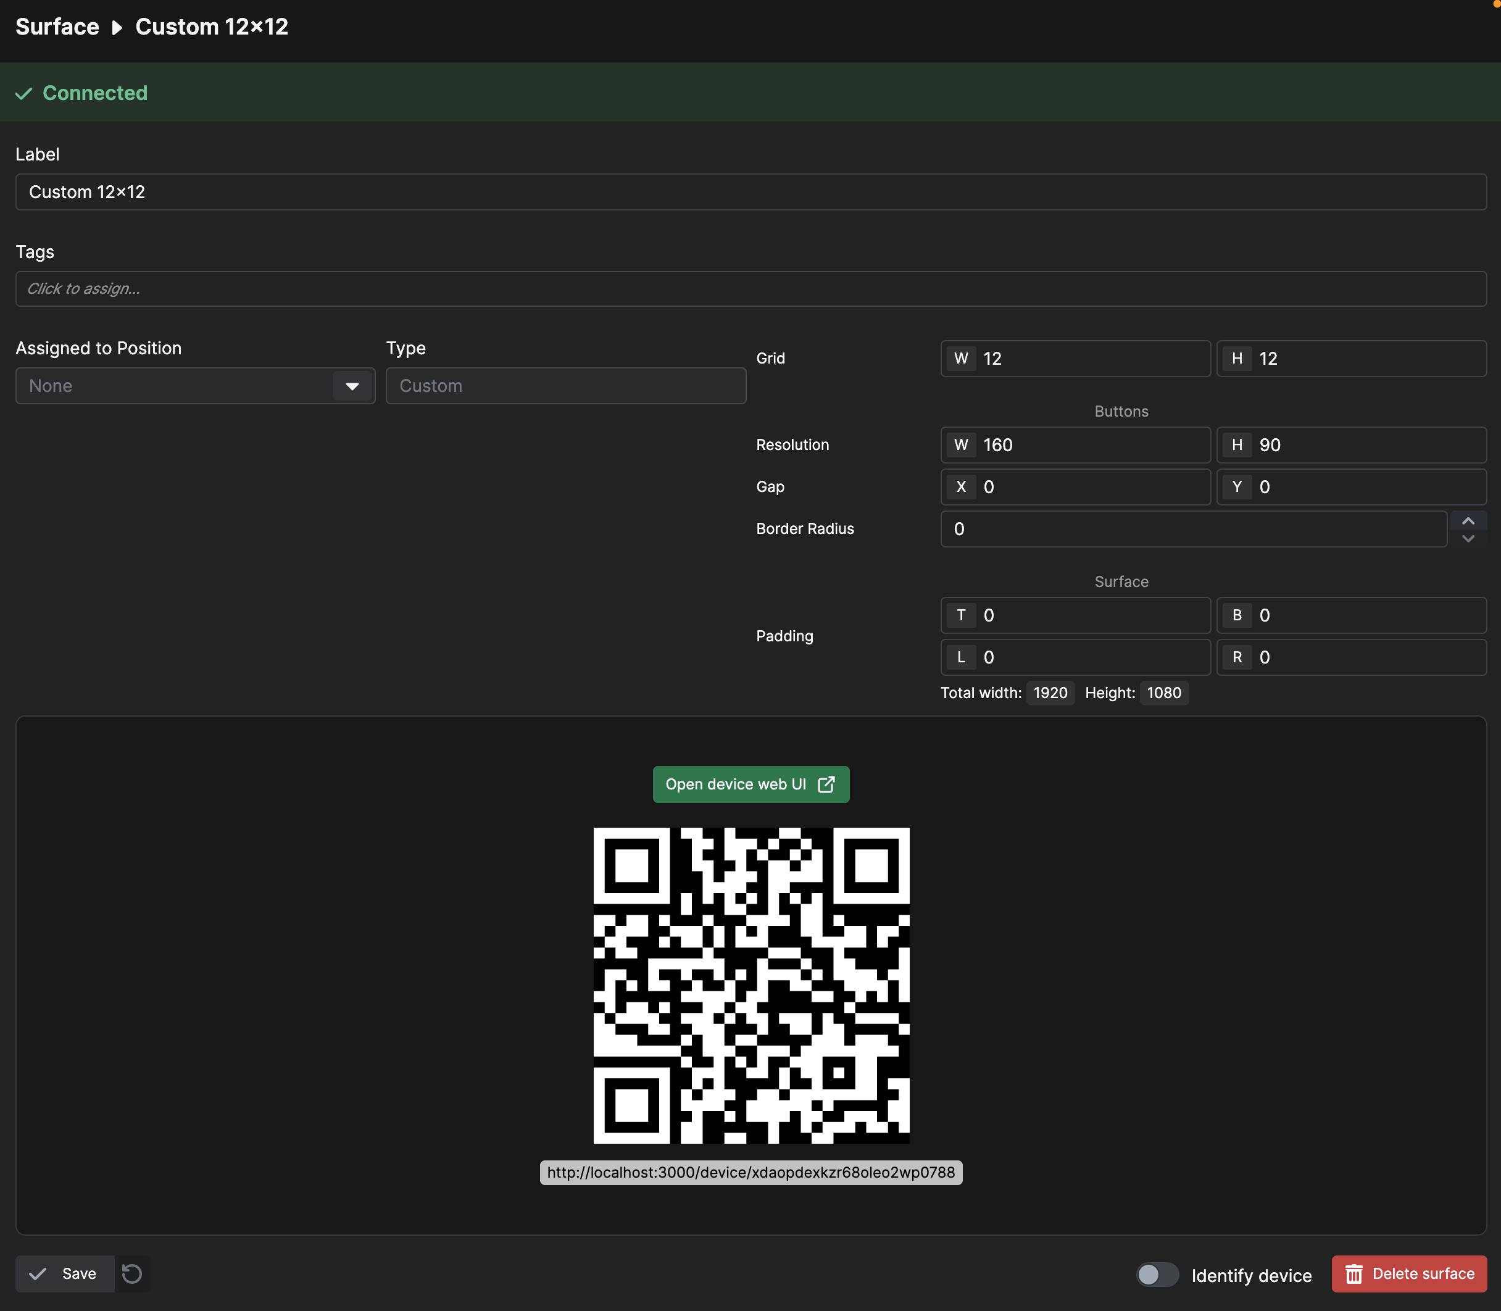The image size is (1501, 1311).
Task: Edit the Resolution width value 160
Action: [1075, 445]
